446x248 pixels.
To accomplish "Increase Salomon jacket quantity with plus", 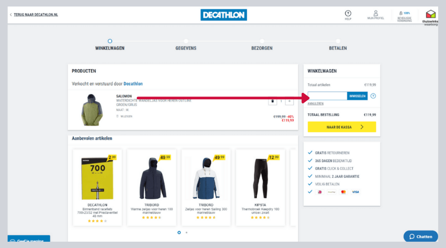I will coord(289,101).
